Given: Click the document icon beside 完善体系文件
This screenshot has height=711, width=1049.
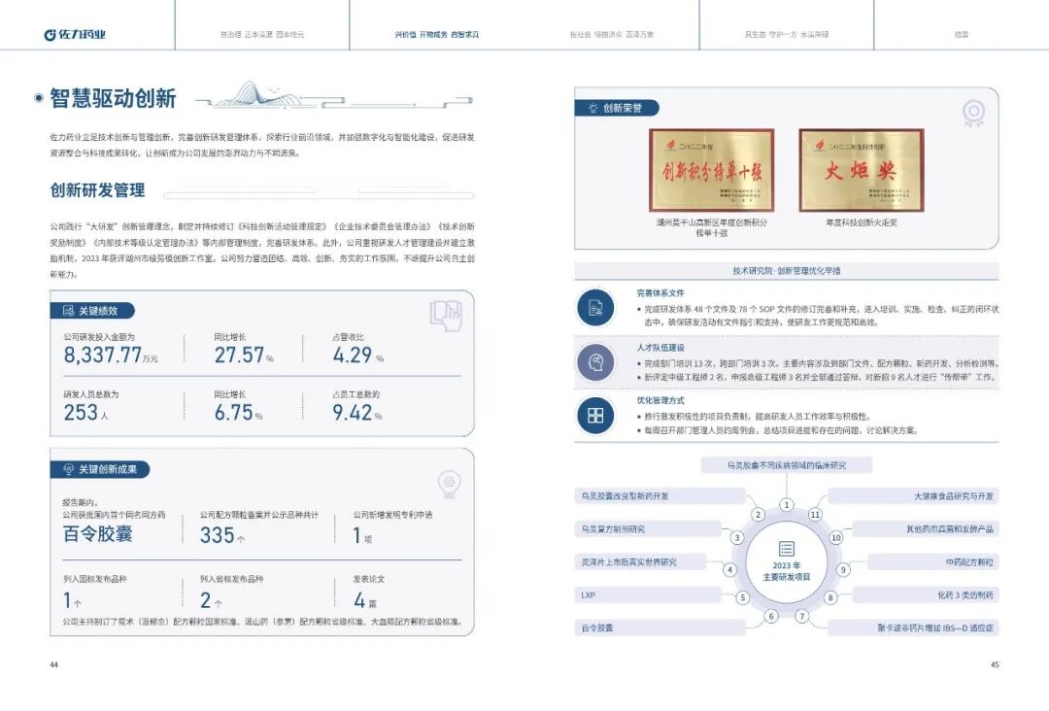Looking at the screenshot, I should [x=595, y=308].
